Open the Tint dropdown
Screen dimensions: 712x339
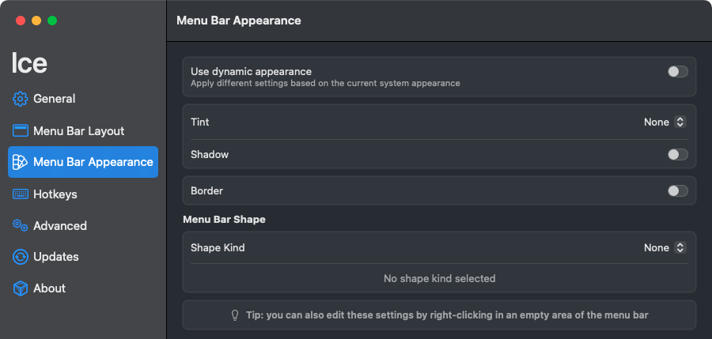point(665,122)
